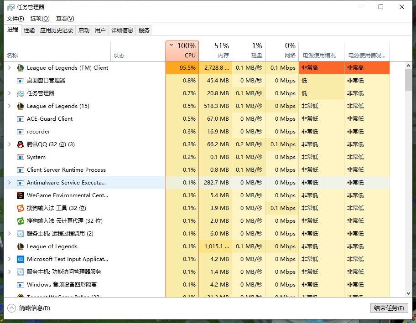The height and width of the screenshot is (323, 416).
Task: Click the 任务管理器 process icon
Action: coord(20,93)
